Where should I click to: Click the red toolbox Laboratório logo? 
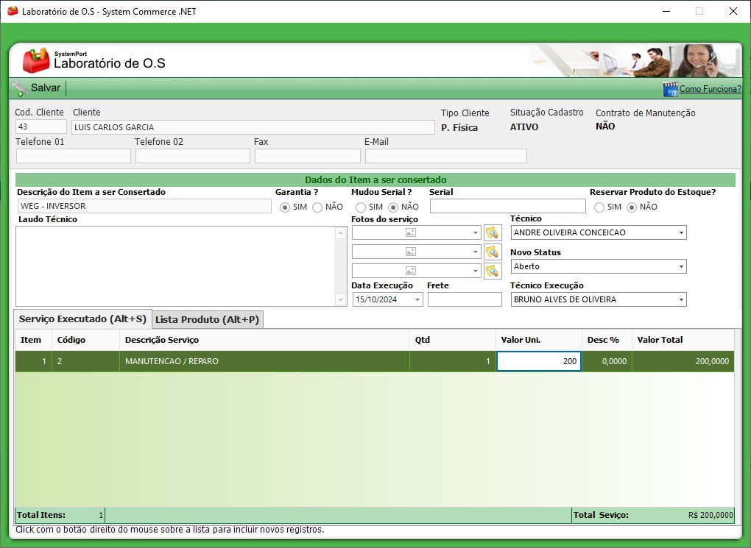(35, 61)
